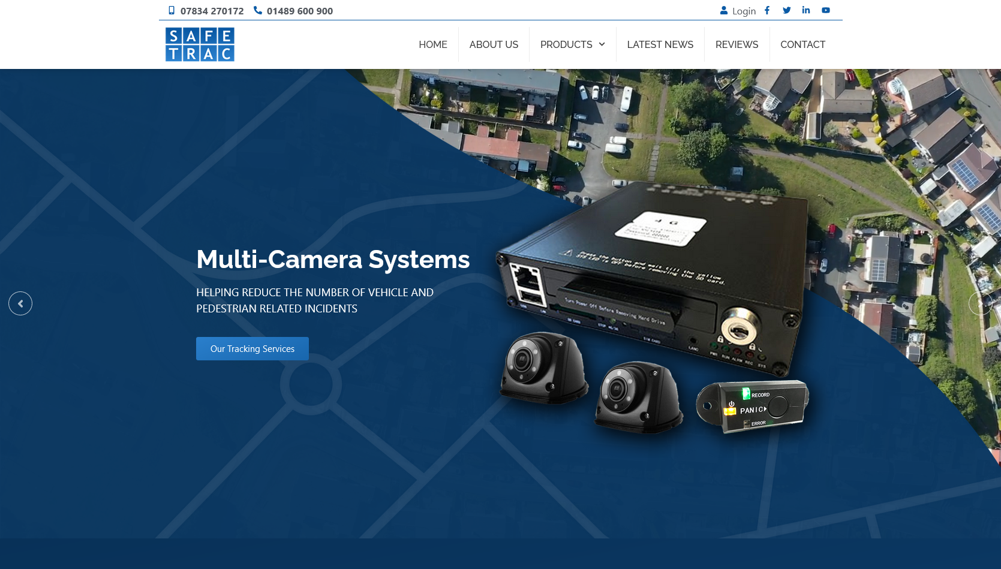Open the Twitter social link icon
1001x569 pixels.
[787, 10]
